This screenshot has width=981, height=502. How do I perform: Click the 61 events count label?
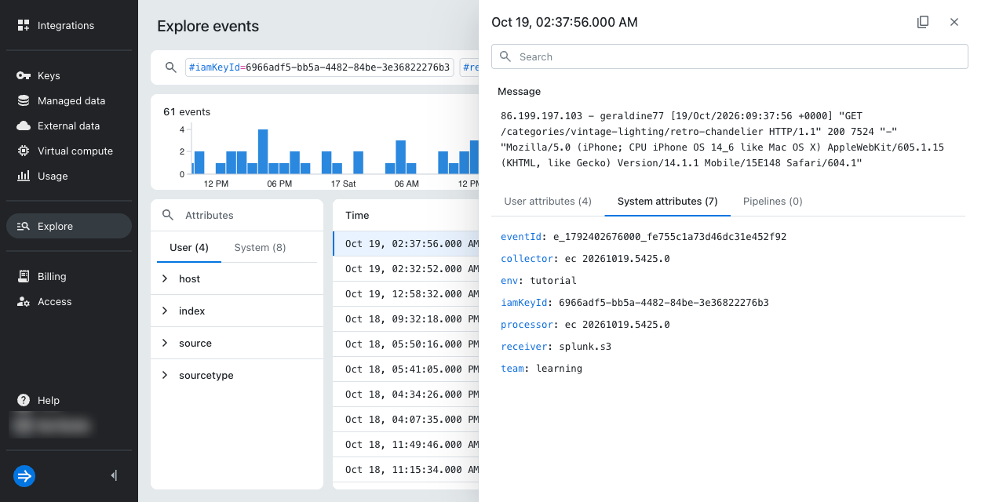pos(187,111)
